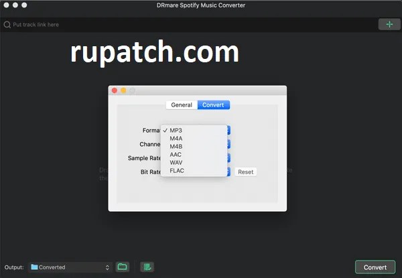Focus the 'Put track link here' field

190,25
